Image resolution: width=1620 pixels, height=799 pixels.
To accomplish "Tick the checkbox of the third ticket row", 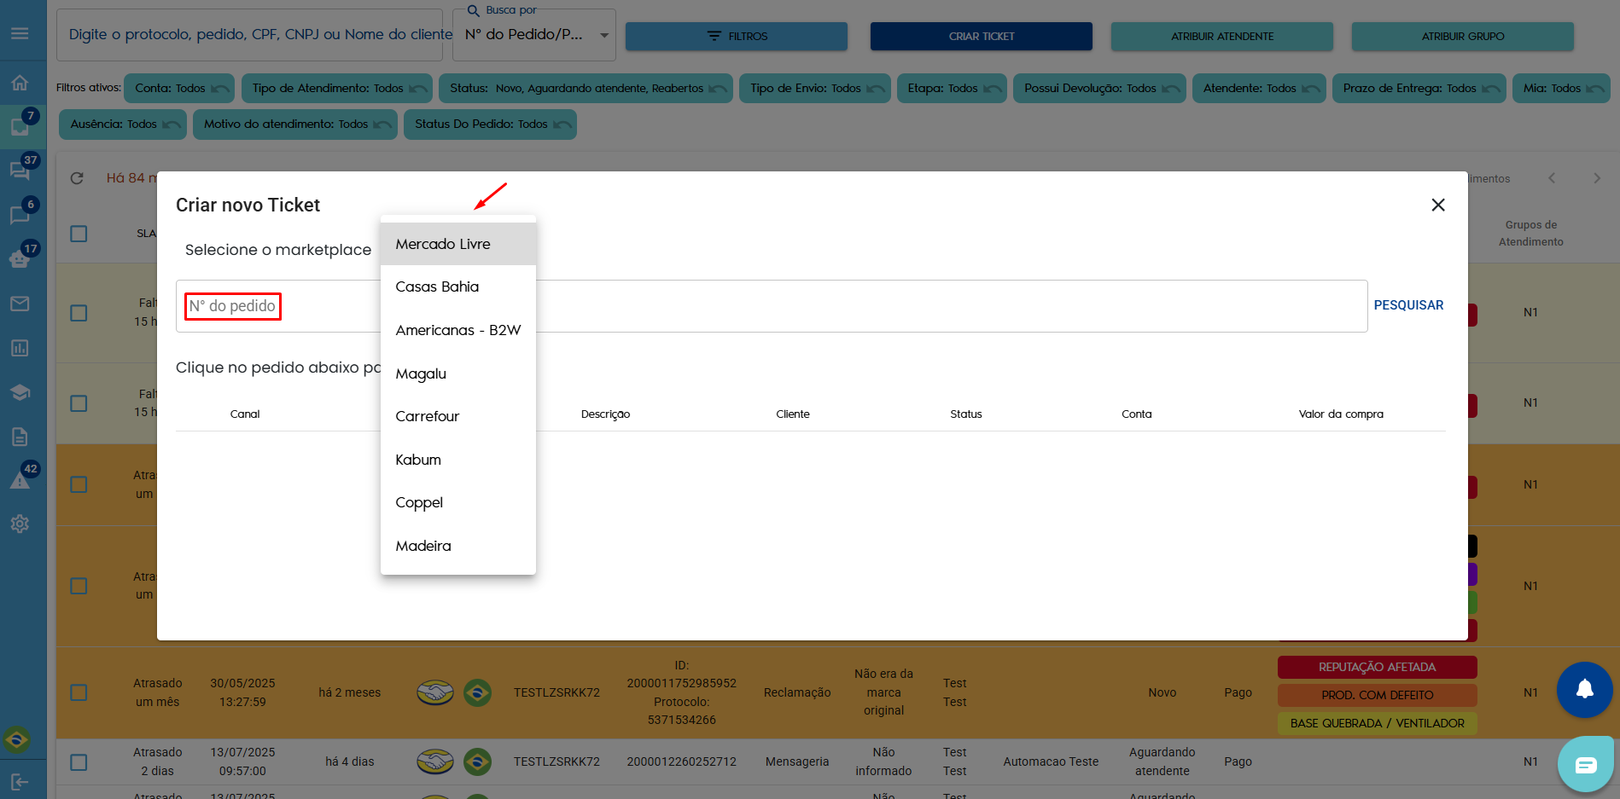I will (x=79, y=484).
